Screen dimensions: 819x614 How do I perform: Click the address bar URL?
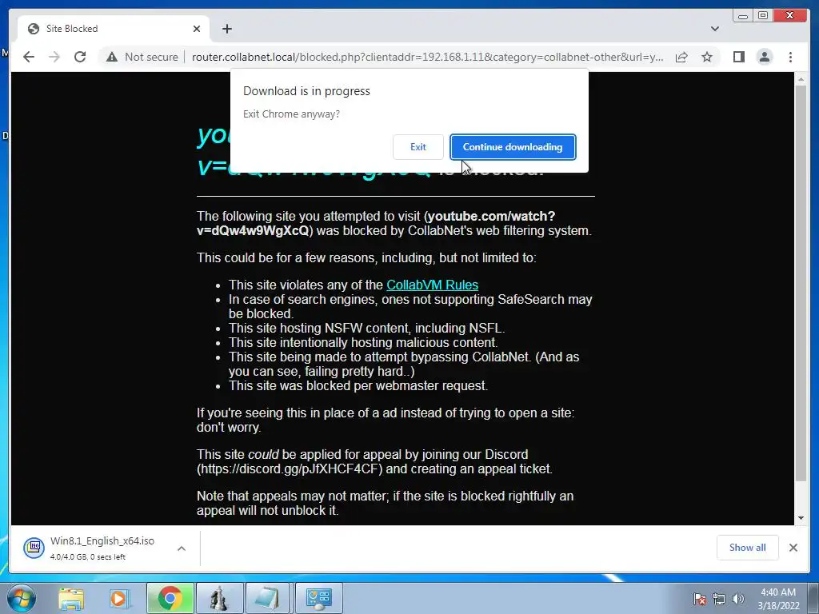427,57
